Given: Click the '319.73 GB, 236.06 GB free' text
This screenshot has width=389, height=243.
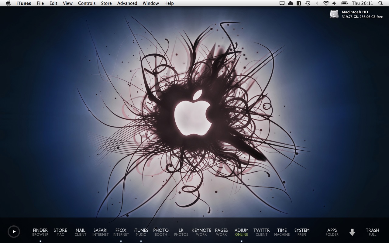Looking at the screenshot, I should 362,17.
